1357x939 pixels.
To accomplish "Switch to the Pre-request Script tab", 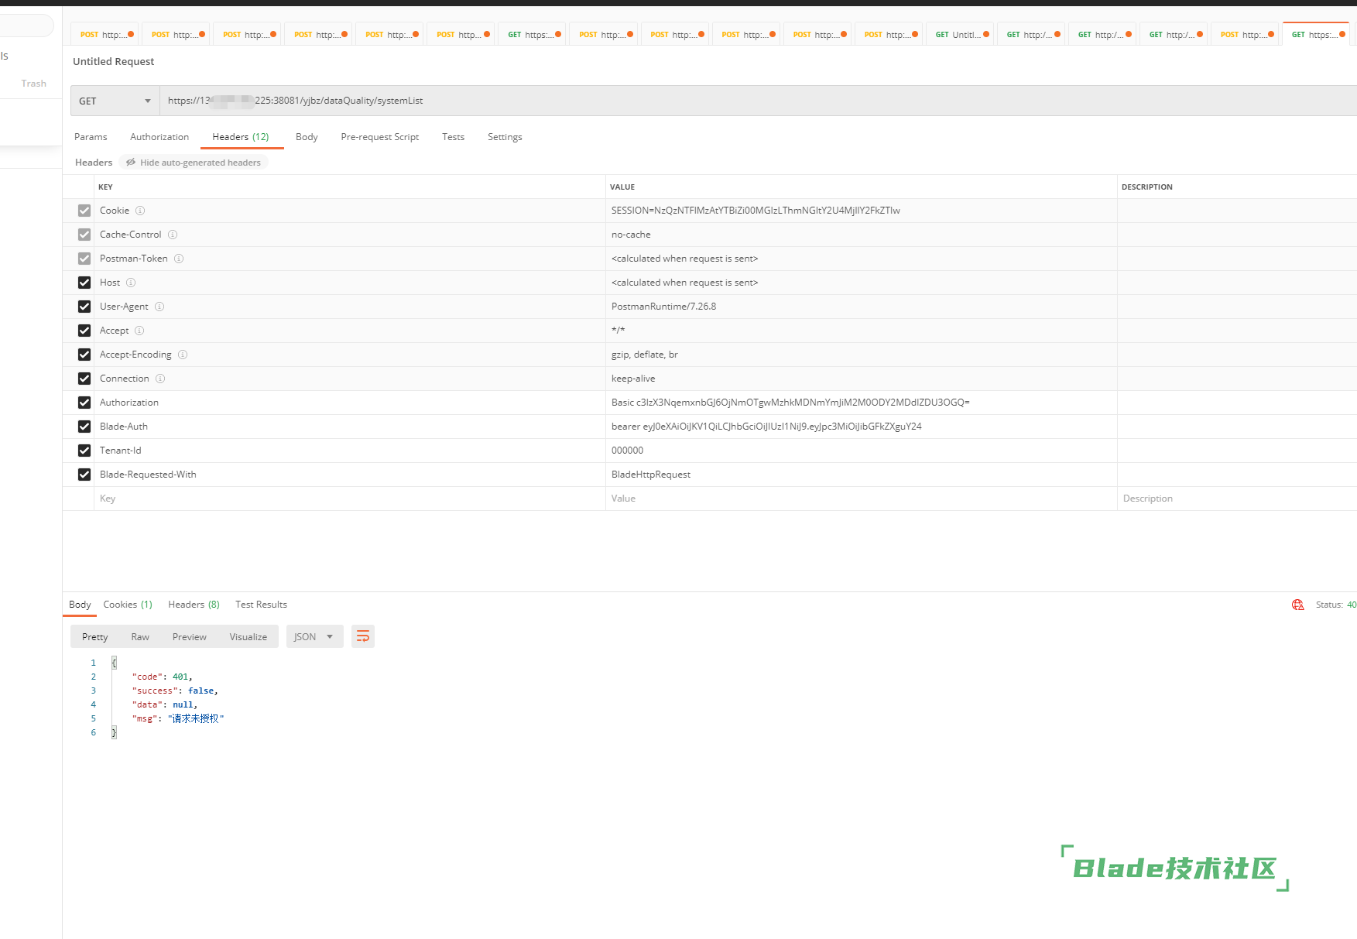I will (x=379, y=137).
